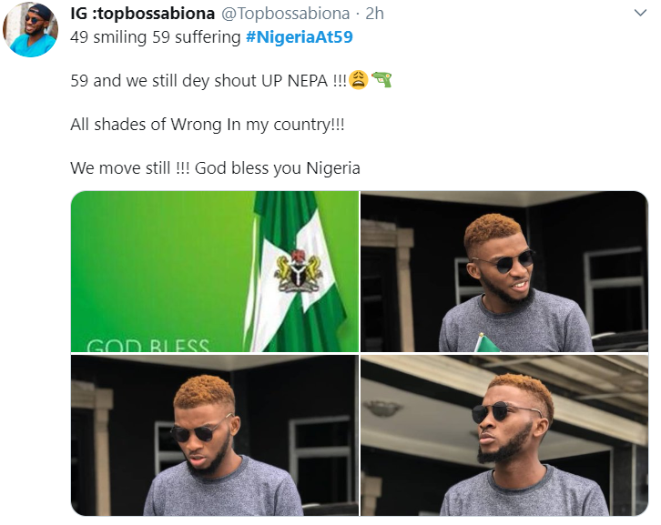This screenshot has height=525, width=661.
Task: Click the green water gun emoji
Action: 381,80
